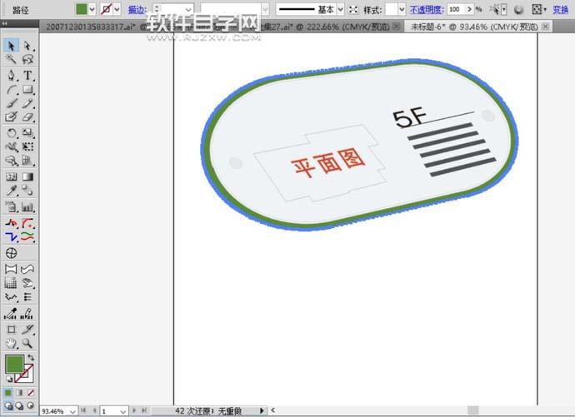Select the Type tool
Image resolution: width=575 pixels, height=417 pixels.
point(27,76)
